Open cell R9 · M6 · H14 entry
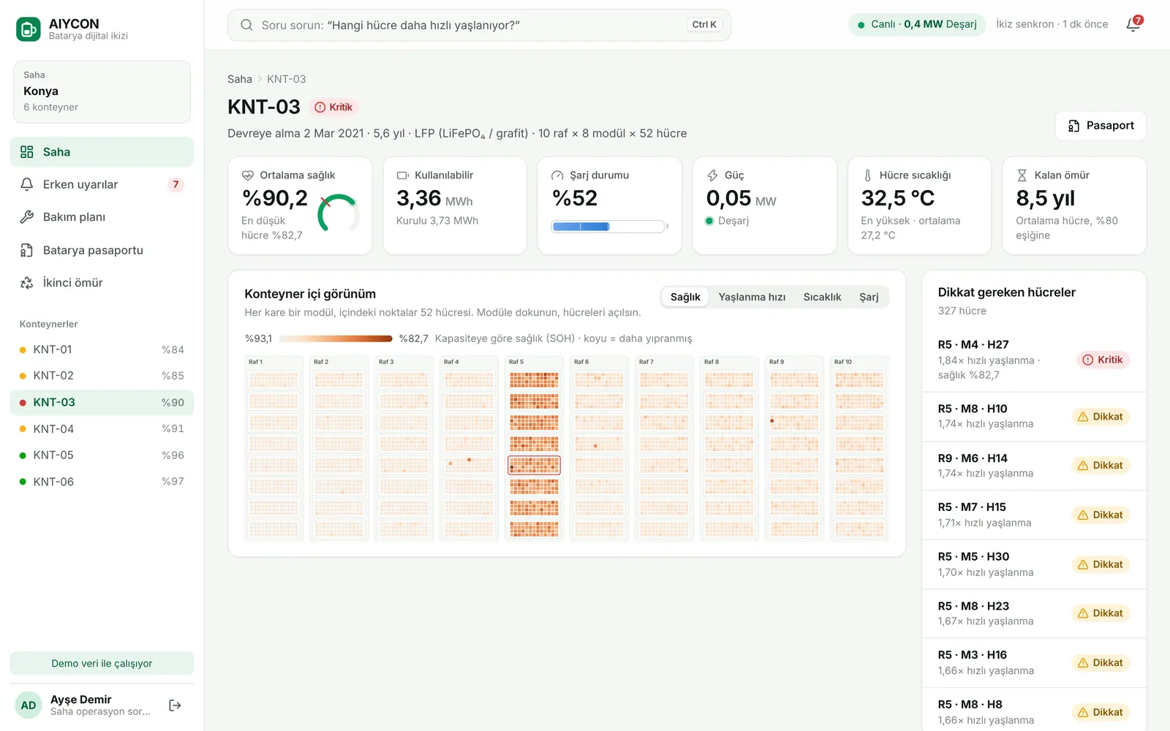Image resolution: width=1170 pixels, height=731 pixels. coord(1034,466)
